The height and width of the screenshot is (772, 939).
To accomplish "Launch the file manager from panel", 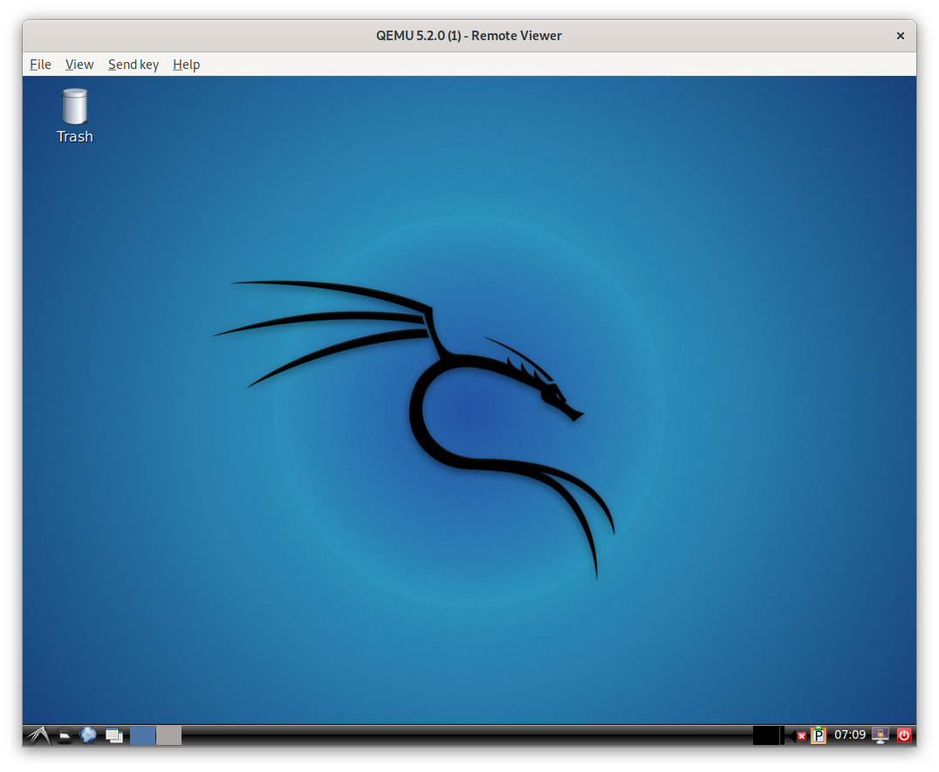I will (65, 735).
